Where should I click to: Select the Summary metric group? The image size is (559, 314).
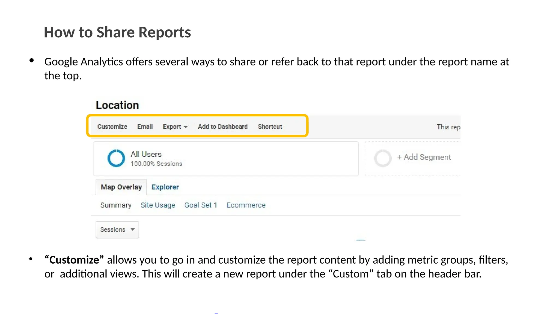116,205
